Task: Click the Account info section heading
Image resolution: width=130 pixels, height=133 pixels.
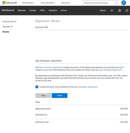Action: click(x=42, y=27)
